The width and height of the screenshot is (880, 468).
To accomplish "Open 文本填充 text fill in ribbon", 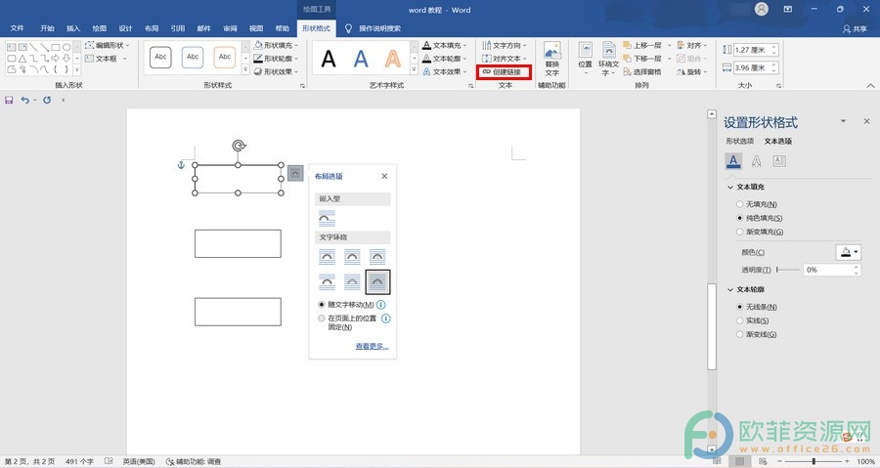I will tap(445, 45).
